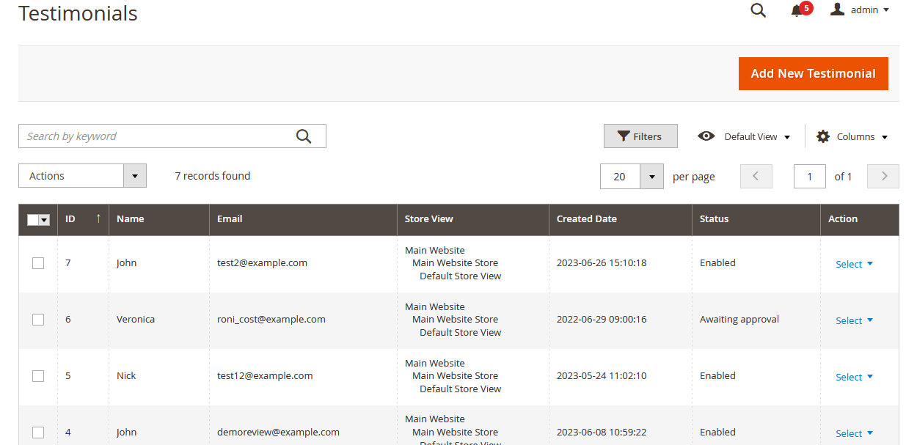Sort by Status column header

(x=714, y=218)
